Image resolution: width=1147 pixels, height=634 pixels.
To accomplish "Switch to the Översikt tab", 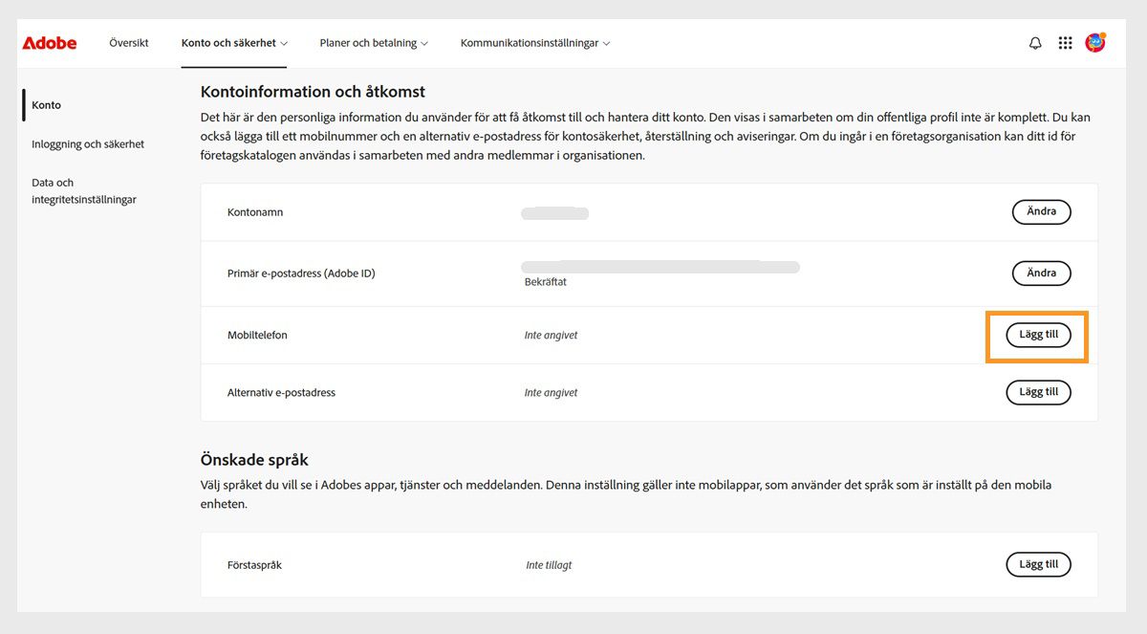I will tap(128, 42).
